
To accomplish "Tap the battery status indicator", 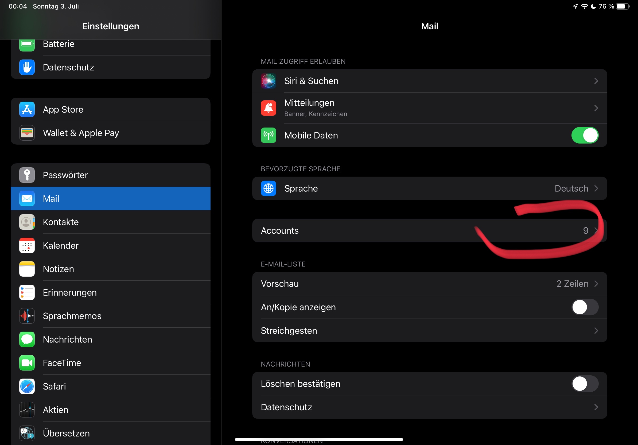I will point(623,6).
